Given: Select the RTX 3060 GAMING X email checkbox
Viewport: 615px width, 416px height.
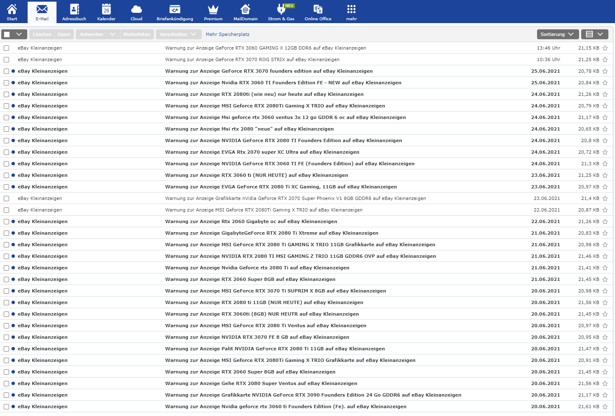Looking at the screenshot, I should pos(6,48).
